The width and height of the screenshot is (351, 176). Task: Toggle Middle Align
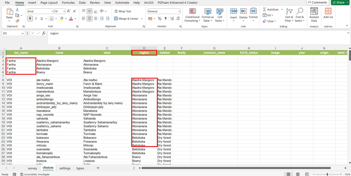click(90, 11)
